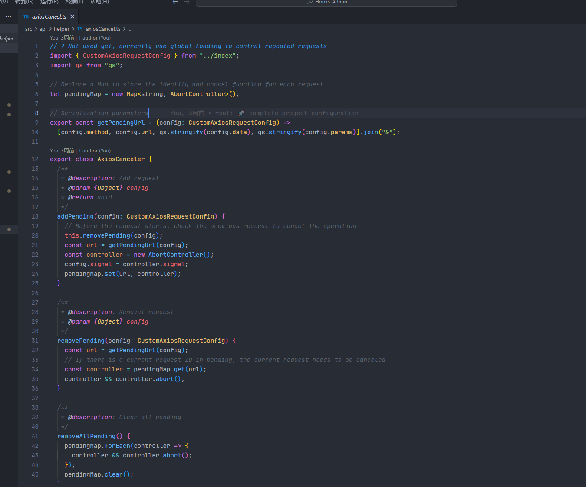This screenshot has height=487, width=586.
Task: Click the forward navigation arrow
Action: tap(187, 2)
